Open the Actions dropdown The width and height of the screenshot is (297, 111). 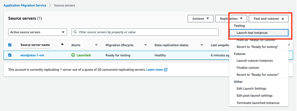201,19
